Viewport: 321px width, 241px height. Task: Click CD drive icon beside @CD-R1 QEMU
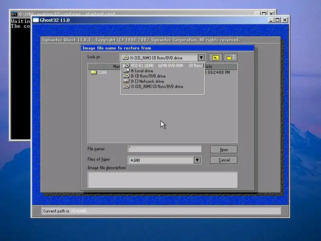[126, 65]
